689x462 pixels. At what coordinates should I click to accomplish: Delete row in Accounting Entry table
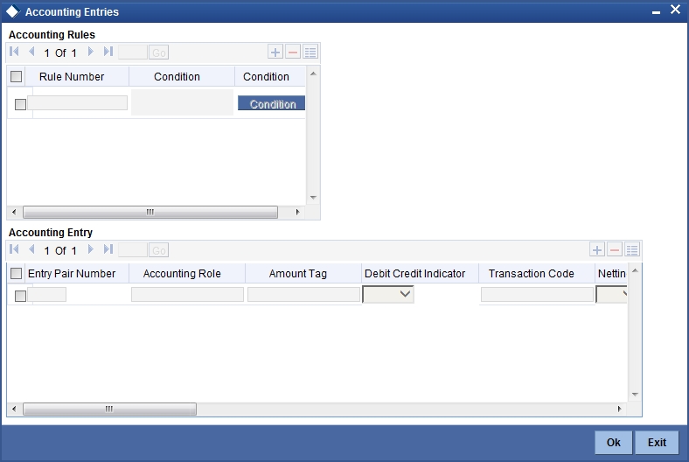tap(615, 249)
